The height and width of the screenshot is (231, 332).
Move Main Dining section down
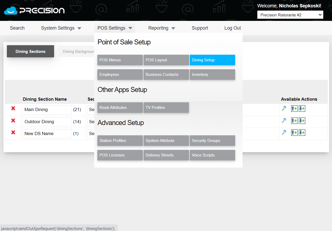click(x=302, y=109)
